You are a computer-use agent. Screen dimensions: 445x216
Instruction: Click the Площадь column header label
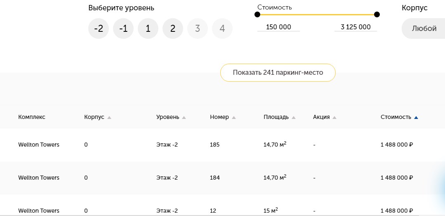click(x=276, y=117)
